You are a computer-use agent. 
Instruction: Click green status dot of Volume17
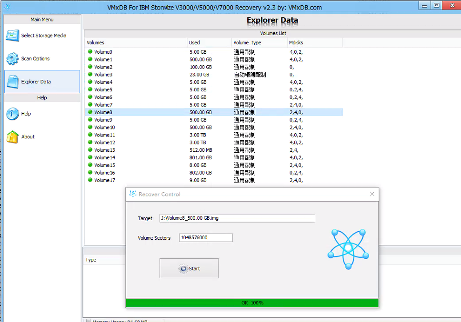(90, 180)
